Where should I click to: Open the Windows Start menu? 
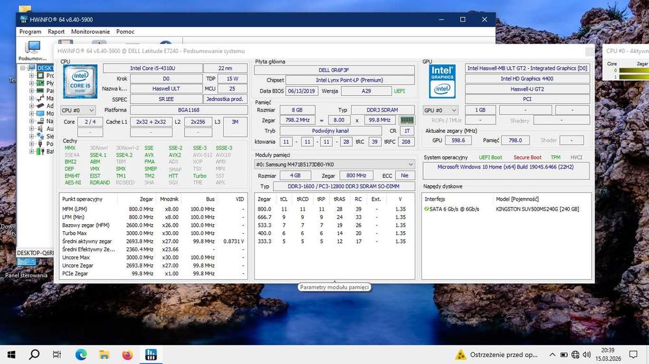12,354
